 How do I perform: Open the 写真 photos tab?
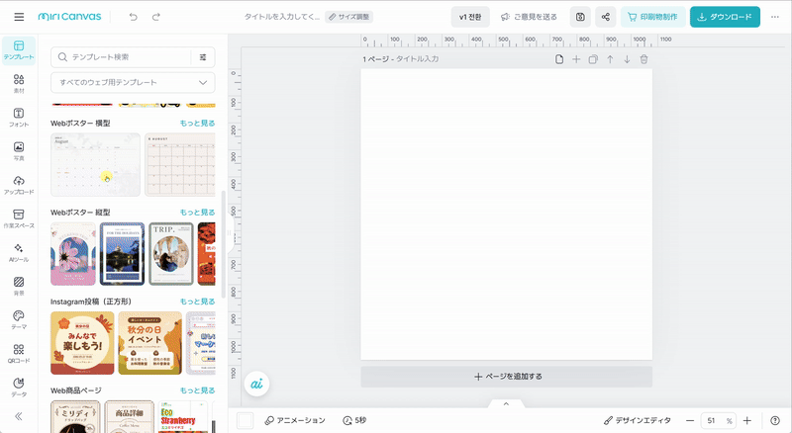click(x=19, y=151)
